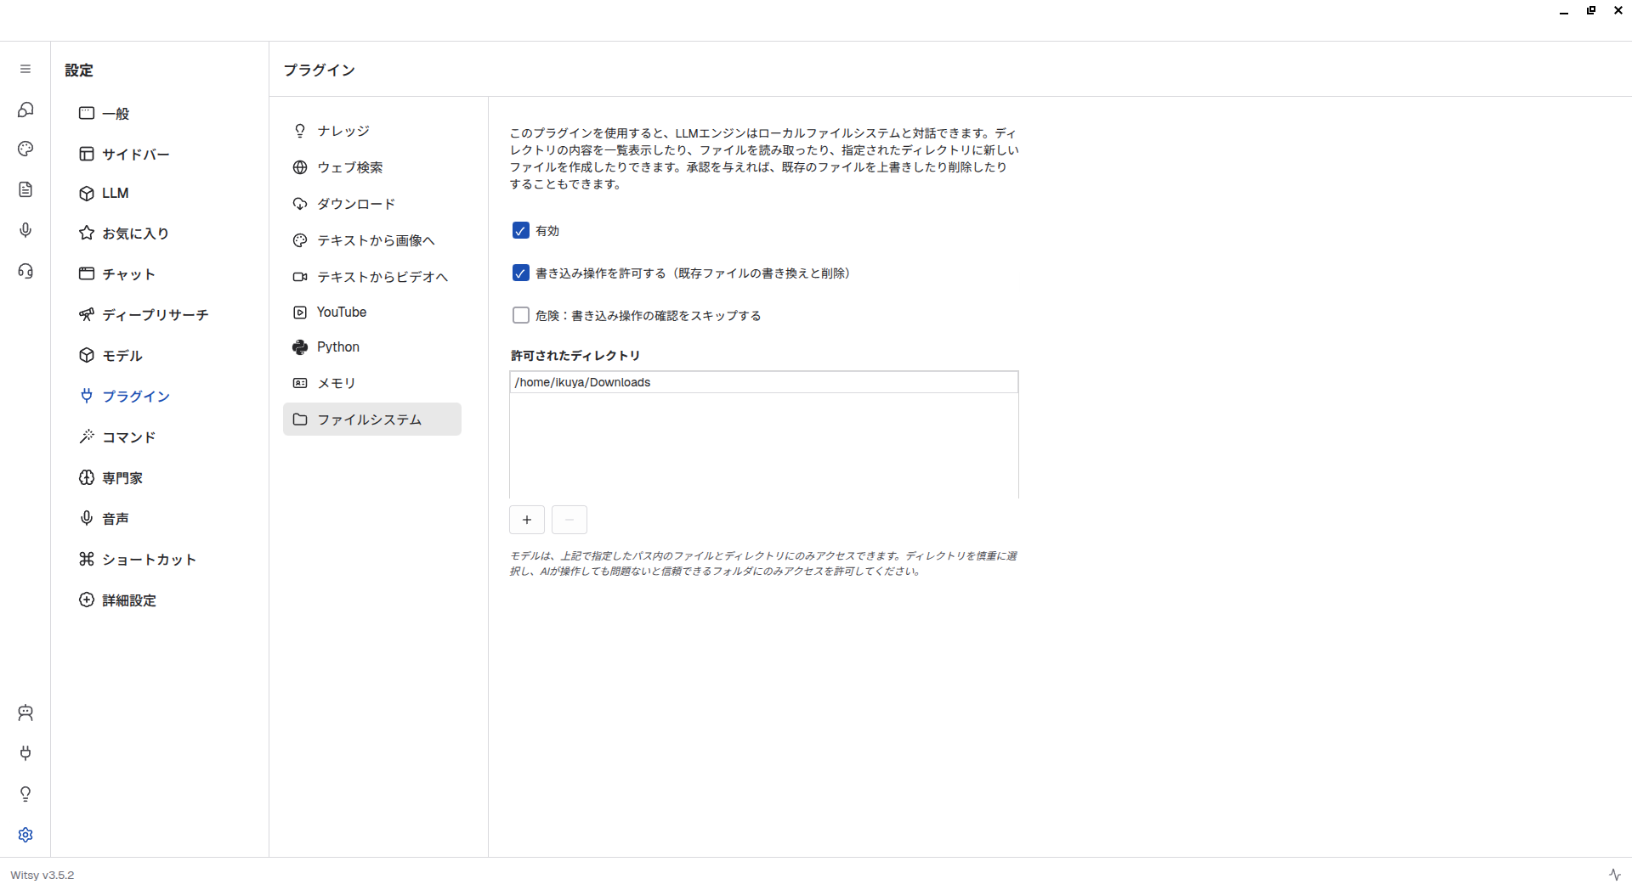Open the scratchpad document icon

pos(25,189)
